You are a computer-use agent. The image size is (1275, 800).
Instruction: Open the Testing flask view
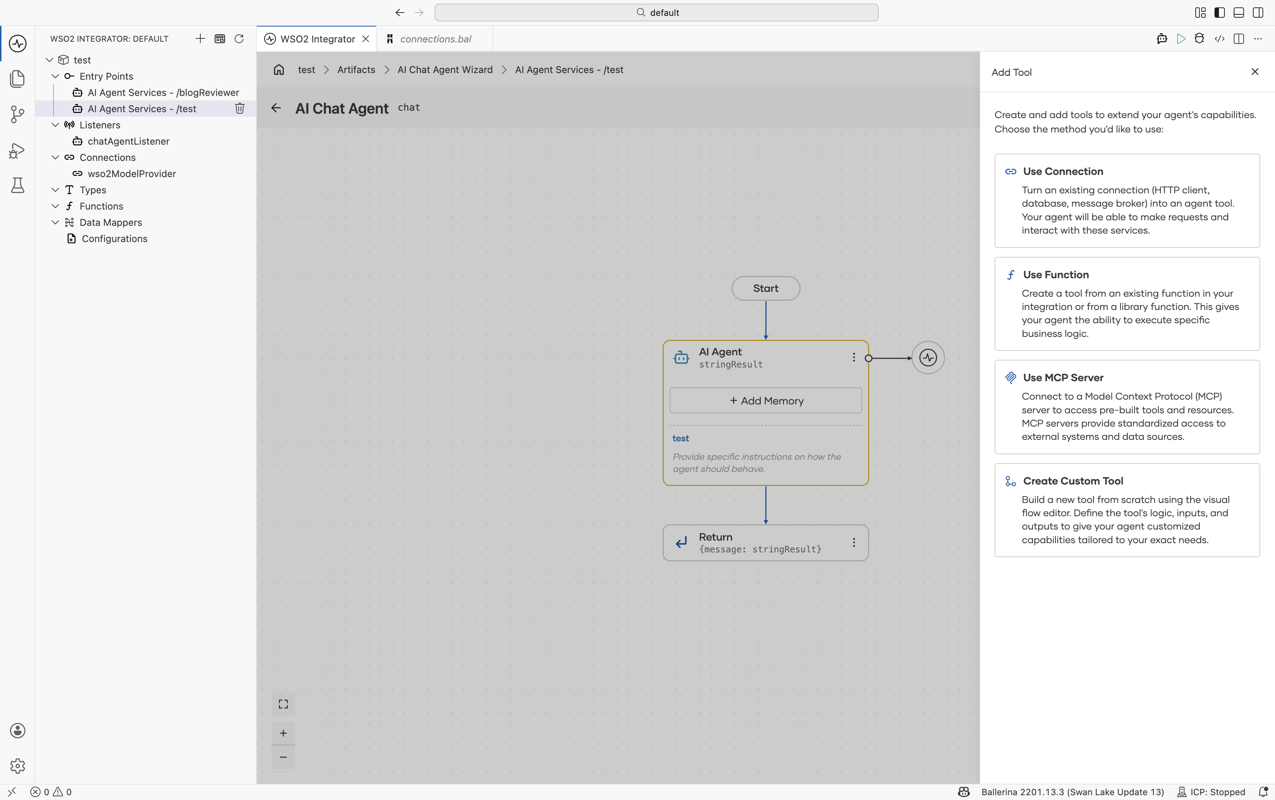pos(17,185)
